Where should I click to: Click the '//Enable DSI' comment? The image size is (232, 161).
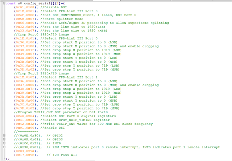(53, 128)
